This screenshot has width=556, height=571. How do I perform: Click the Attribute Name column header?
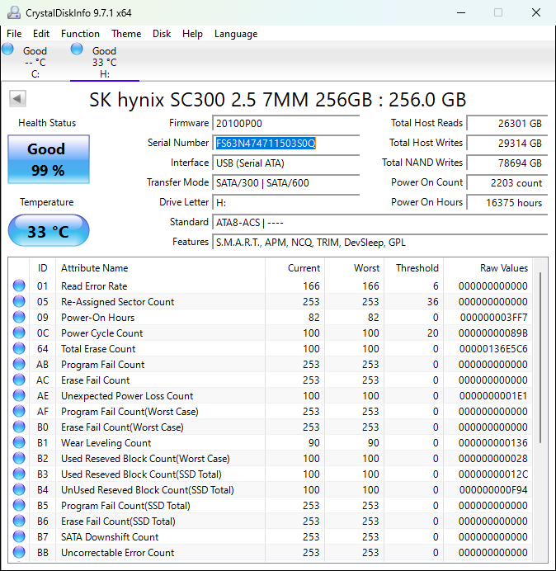160,268
